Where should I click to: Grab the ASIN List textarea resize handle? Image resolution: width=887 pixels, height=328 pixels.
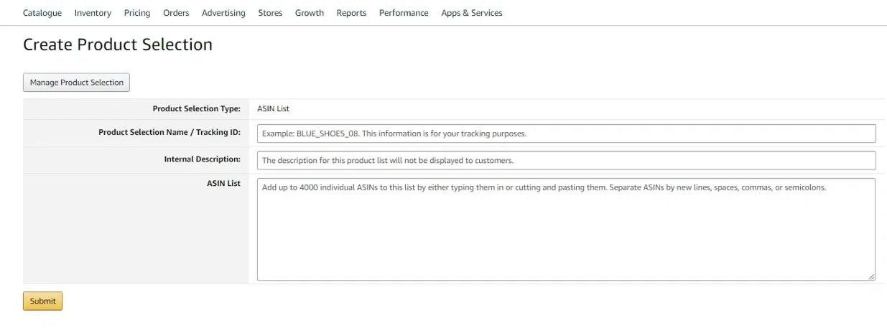(871, 276)
